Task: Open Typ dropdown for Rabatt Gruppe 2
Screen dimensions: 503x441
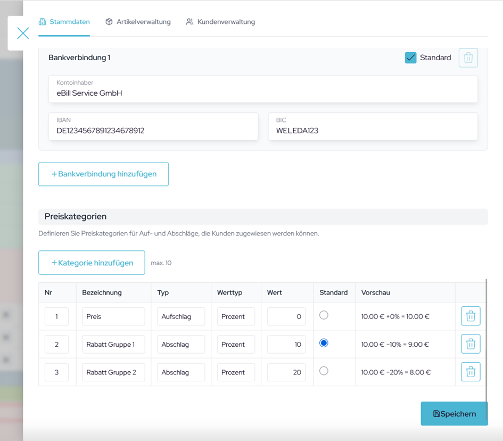Action: tap(181, 372)
